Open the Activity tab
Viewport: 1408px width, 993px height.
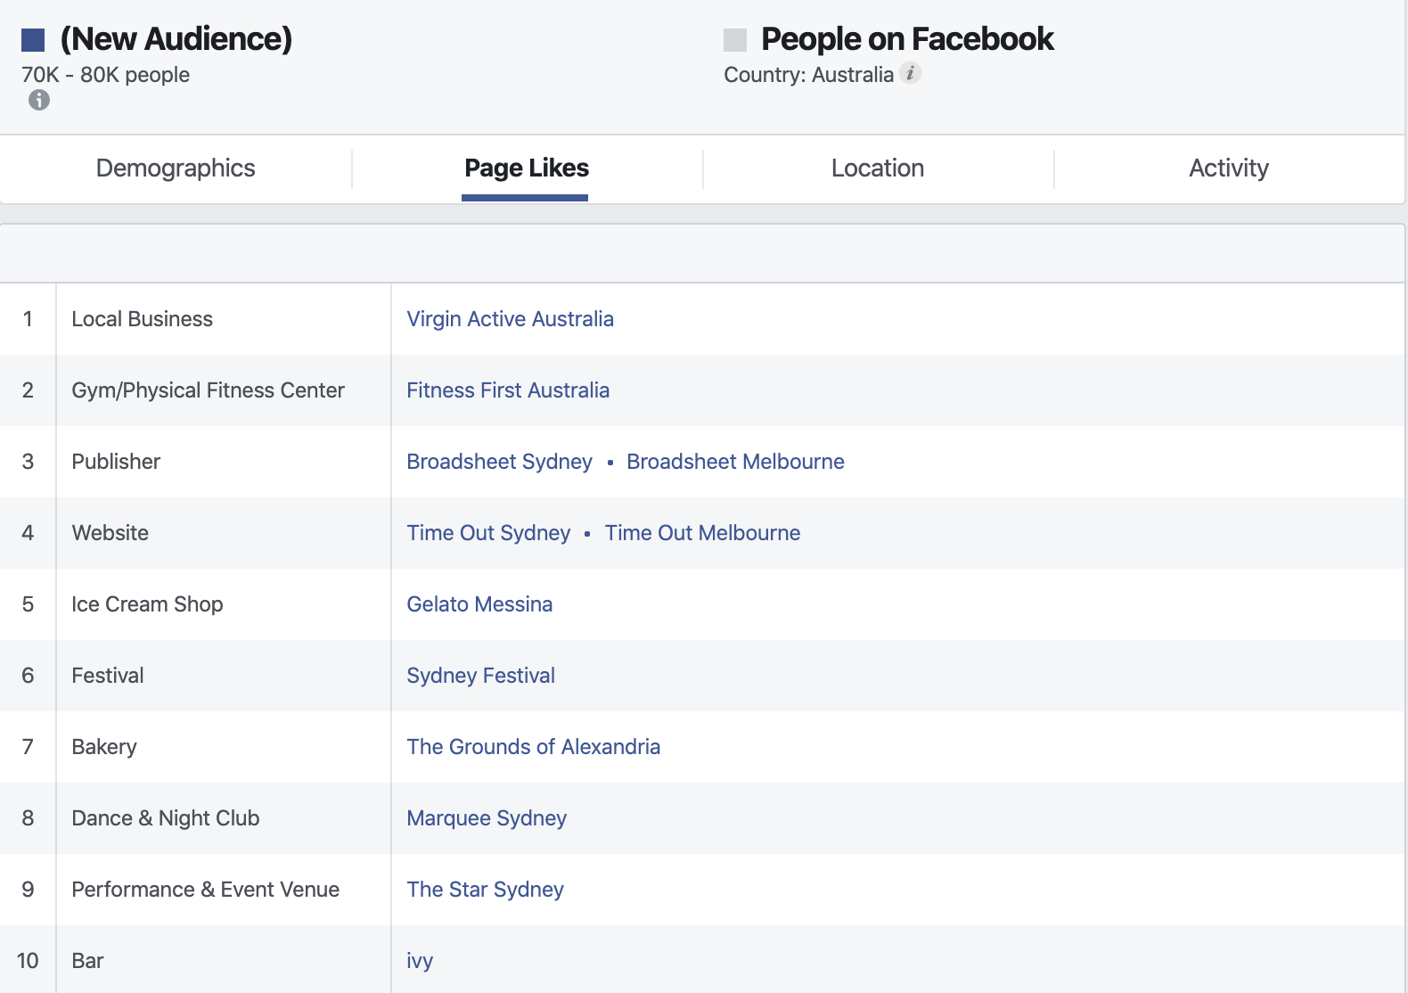(x=1229, y=168)
